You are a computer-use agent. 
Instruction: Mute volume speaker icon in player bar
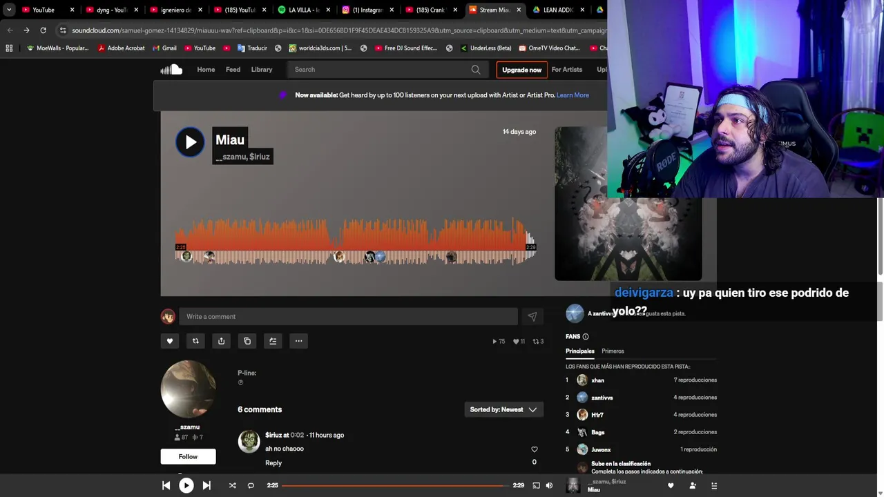tap(549, 485)
